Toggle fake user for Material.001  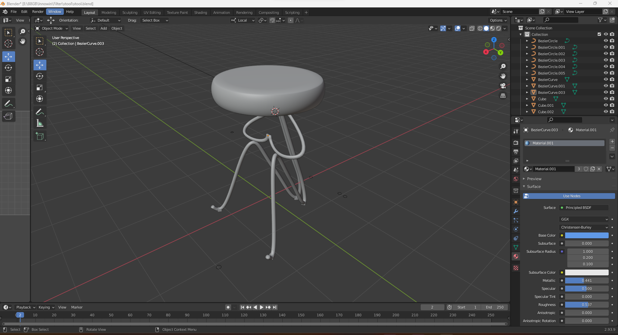[586, 169]
